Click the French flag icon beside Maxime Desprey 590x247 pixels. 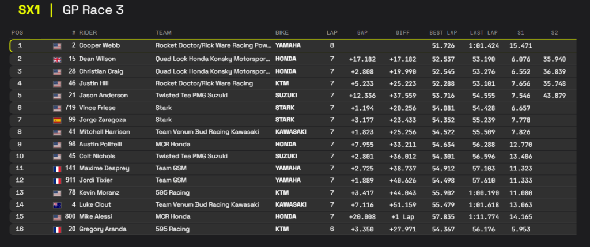57,169
